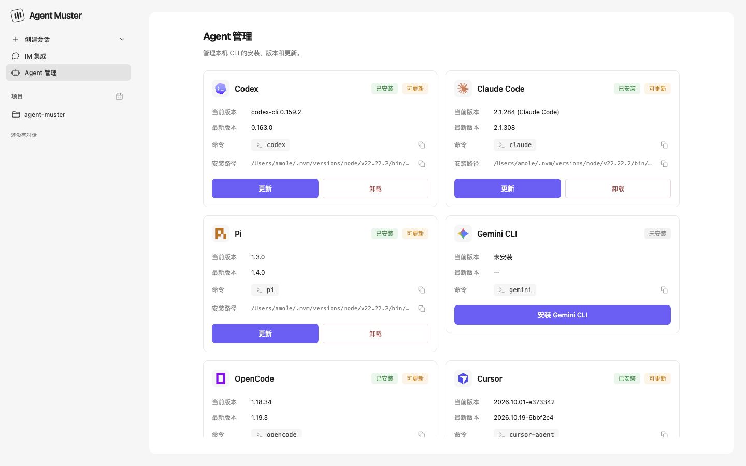746x466 pixels.
Task: Click the Codex logo icon
Action: (x=221, y=89)
